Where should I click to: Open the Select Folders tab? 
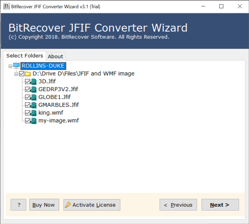[25, 56]
